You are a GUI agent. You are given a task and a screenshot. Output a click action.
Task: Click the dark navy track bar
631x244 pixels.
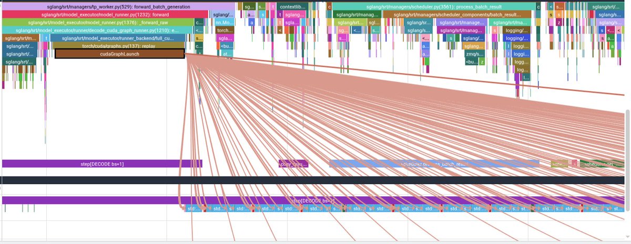tap(313, 180)
